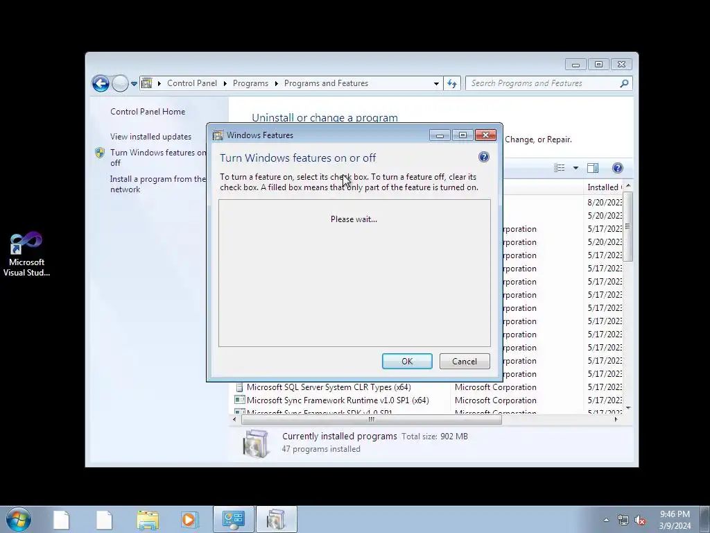Click the blue help icon in Programs toolbar
Image resolution: width=710 pixels, height=533 pixels.
pyautogui.click(x=618, y=168)
